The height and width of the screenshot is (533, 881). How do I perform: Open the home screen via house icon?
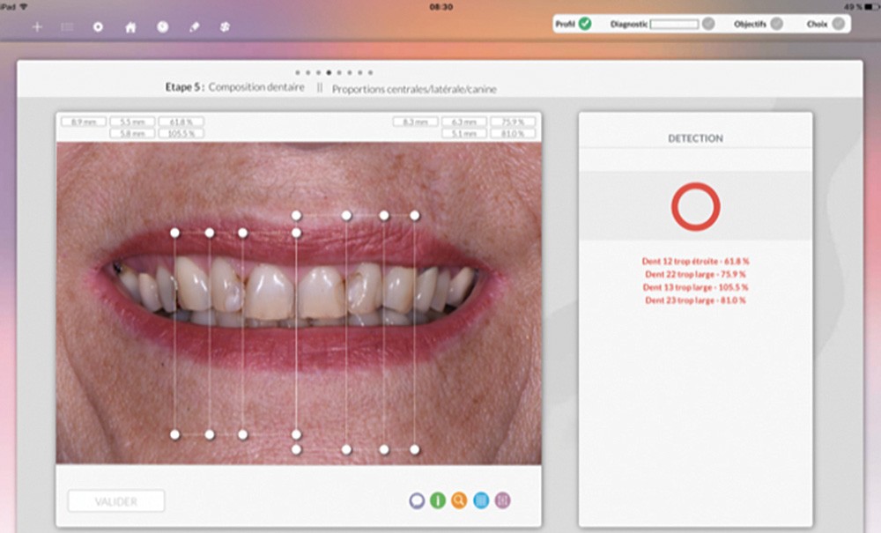(x=130, y=27)
